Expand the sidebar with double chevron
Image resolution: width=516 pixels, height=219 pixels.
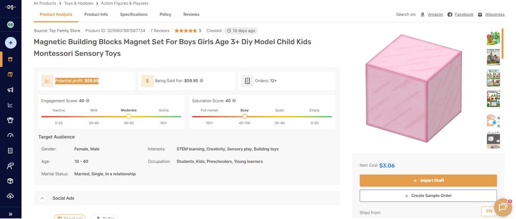tap(11, 213)
